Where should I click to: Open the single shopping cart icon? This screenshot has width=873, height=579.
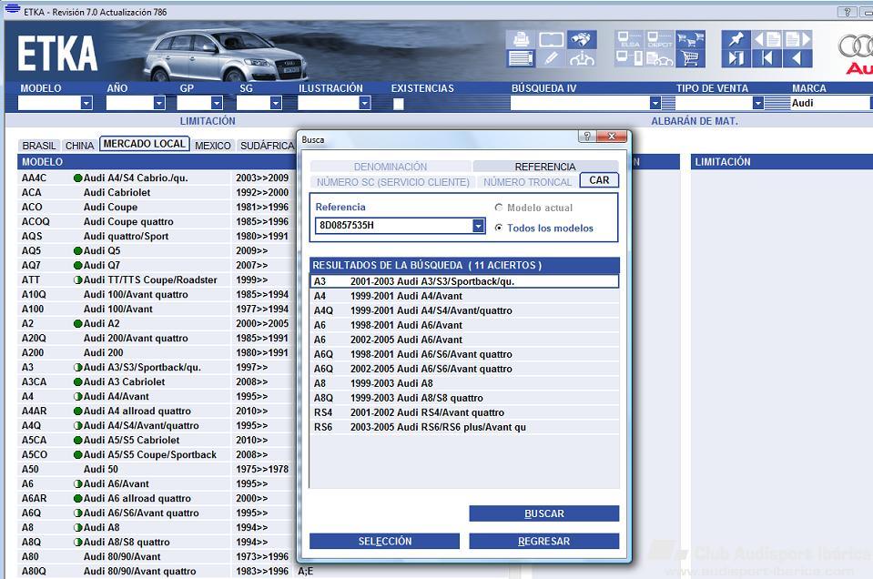(690, 58)
